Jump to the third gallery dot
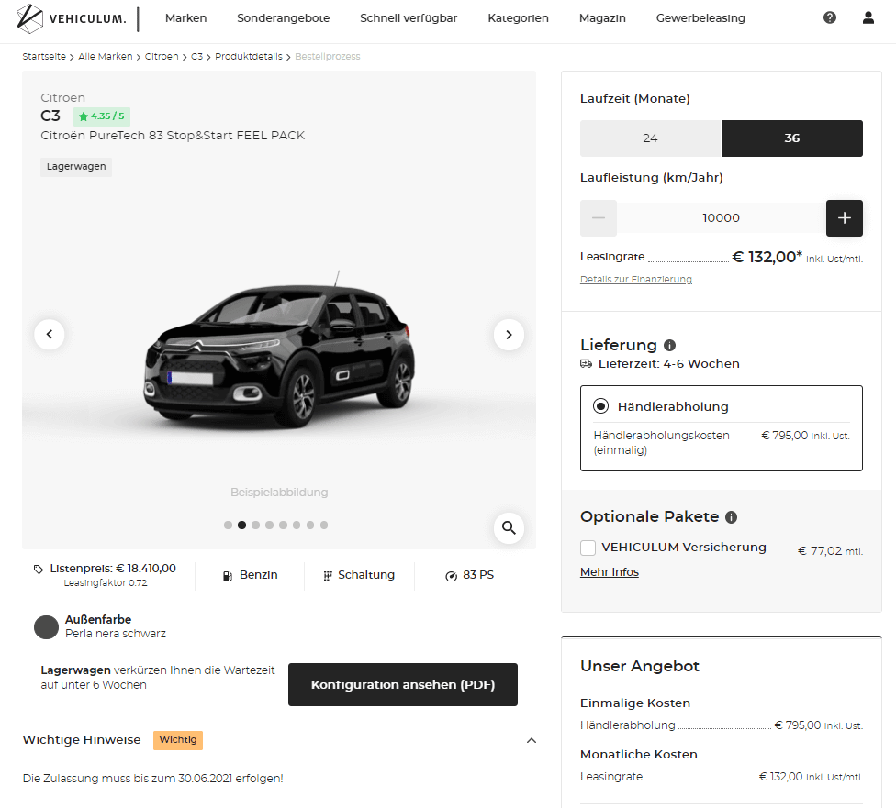The width and height of the screenshot is (896, 808). 255,525
